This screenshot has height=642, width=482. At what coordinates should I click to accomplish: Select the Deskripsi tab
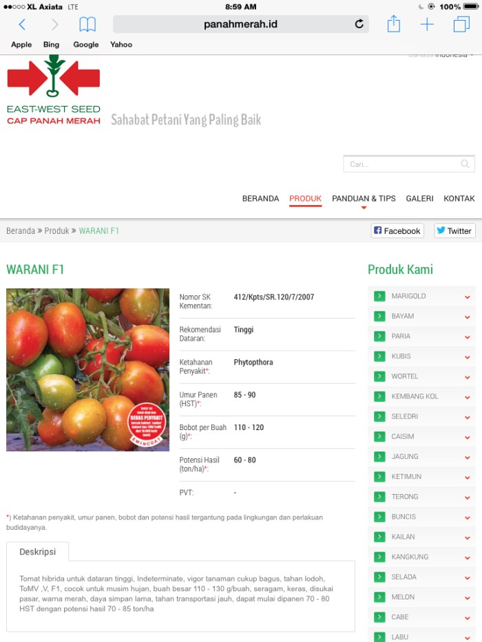(38, 551)
